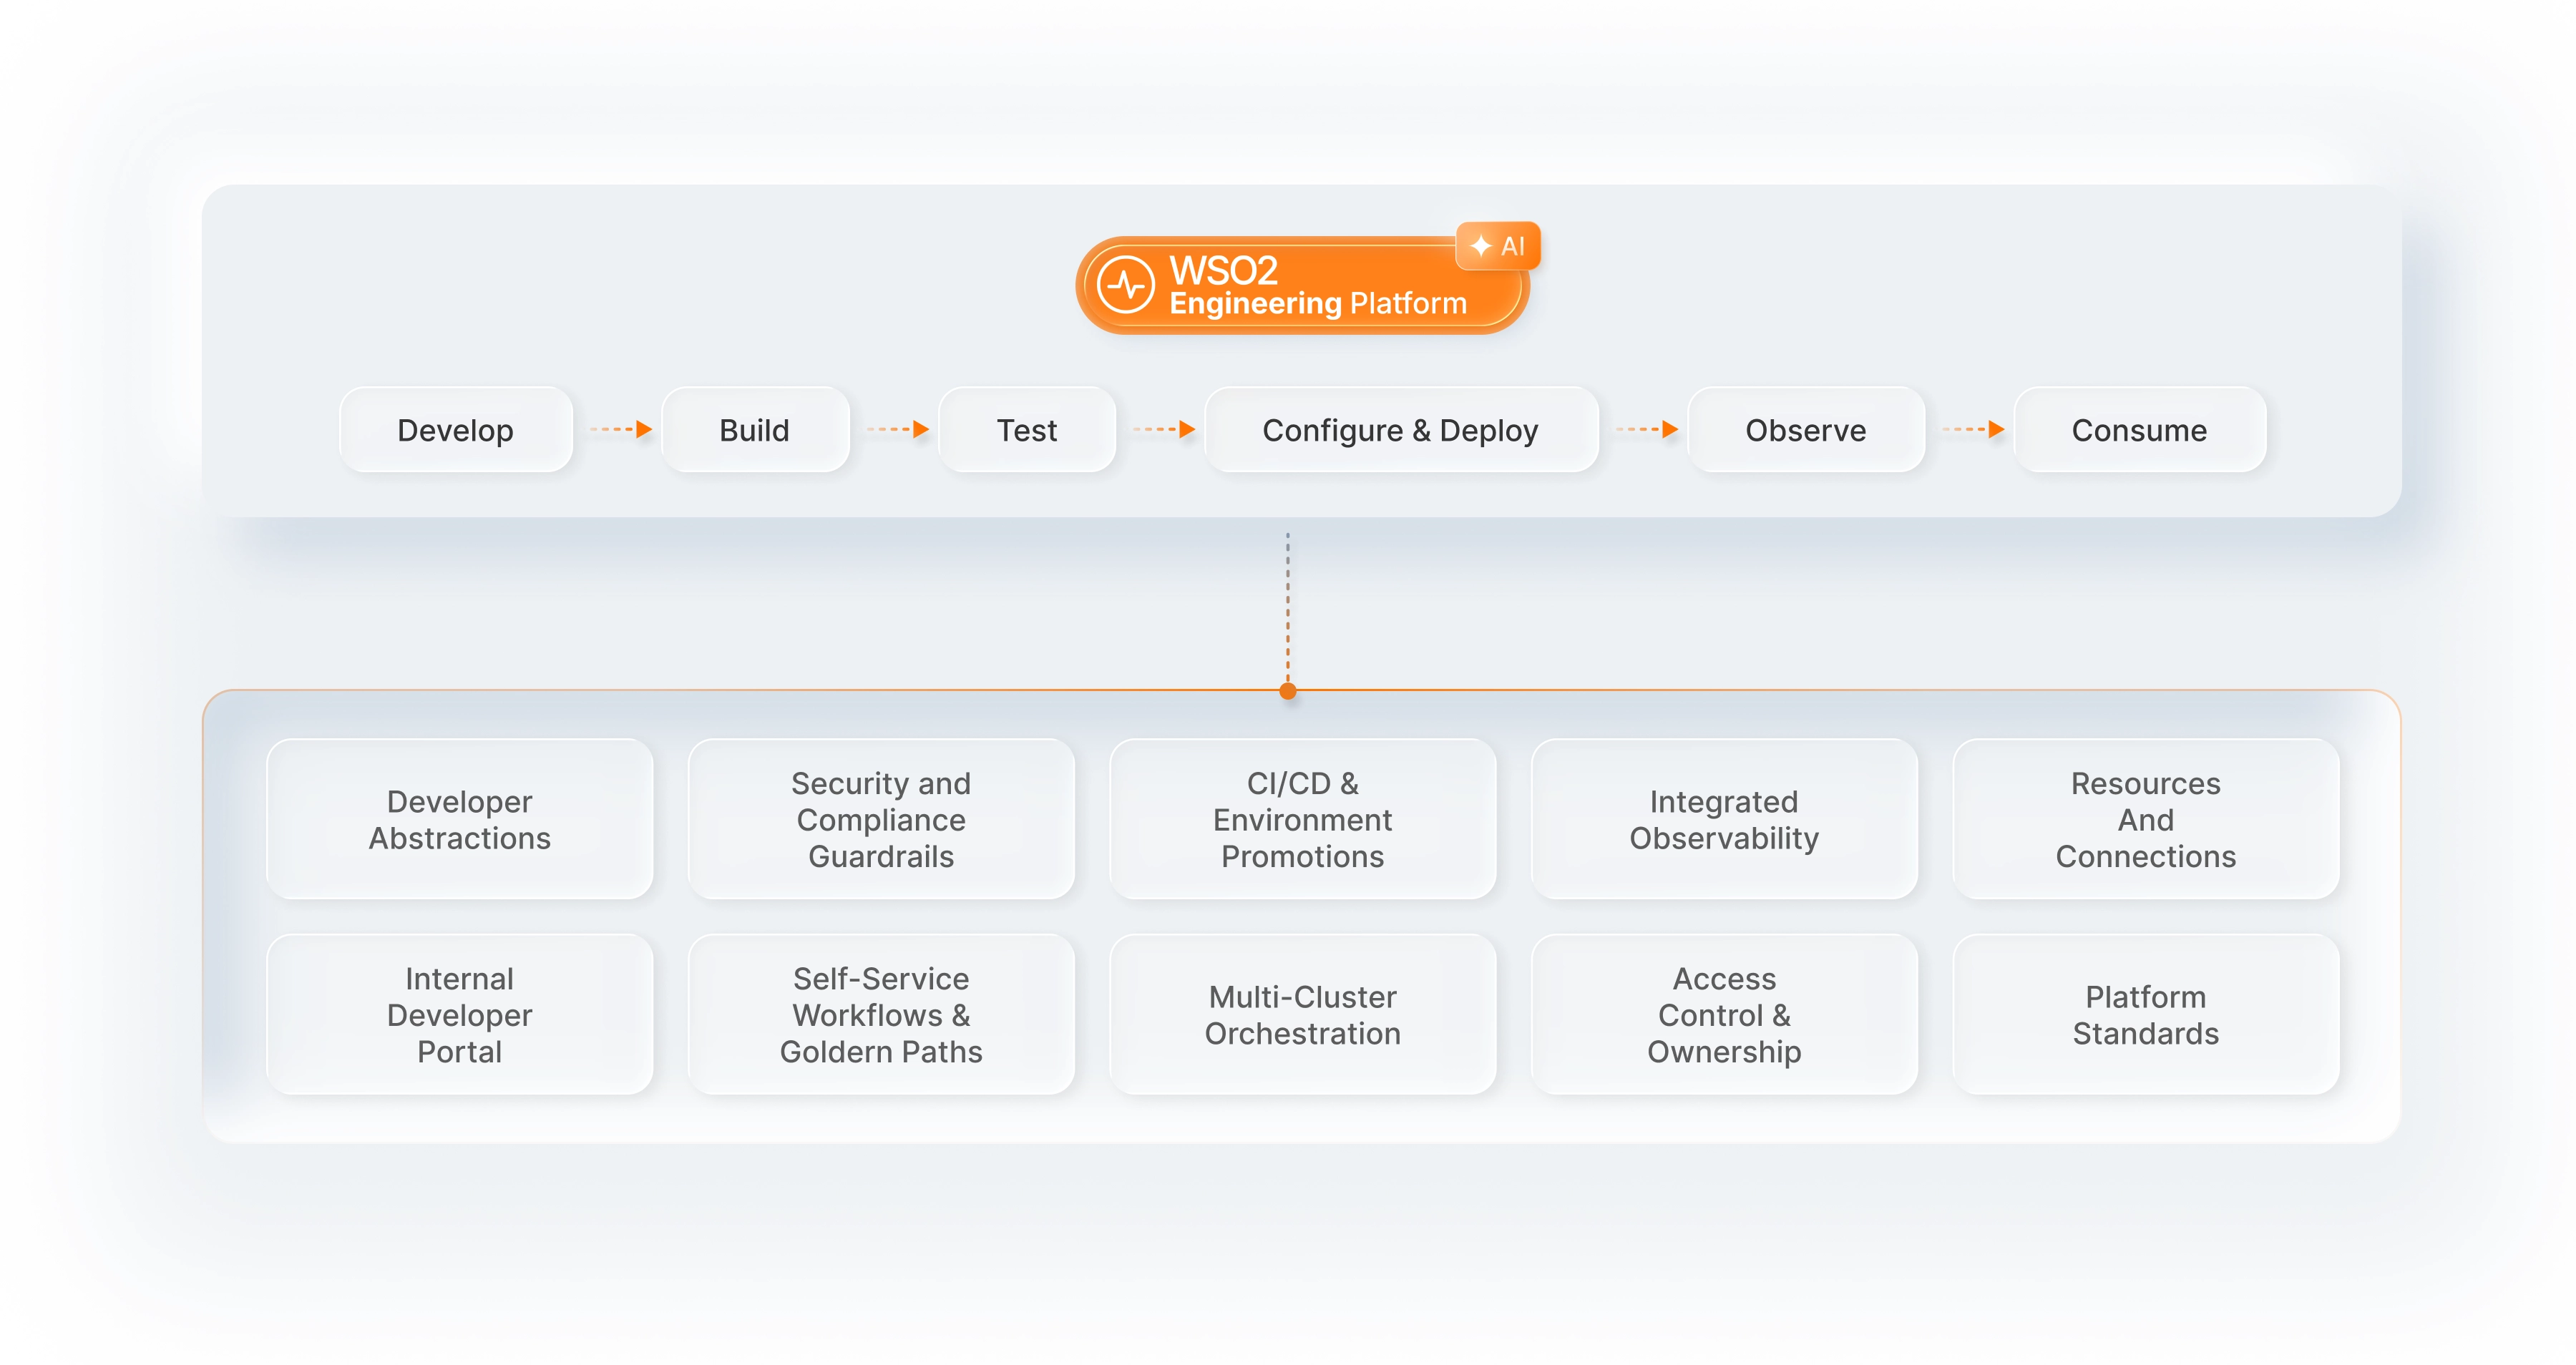Click the arrow between Build and Test
This screenshot has width=2576, height=1365.
[895, 430]
